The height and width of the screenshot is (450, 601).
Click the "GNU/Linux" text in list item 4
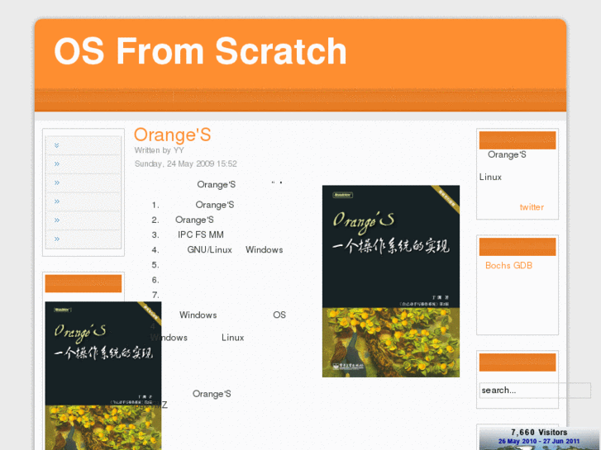pos(210,249)
